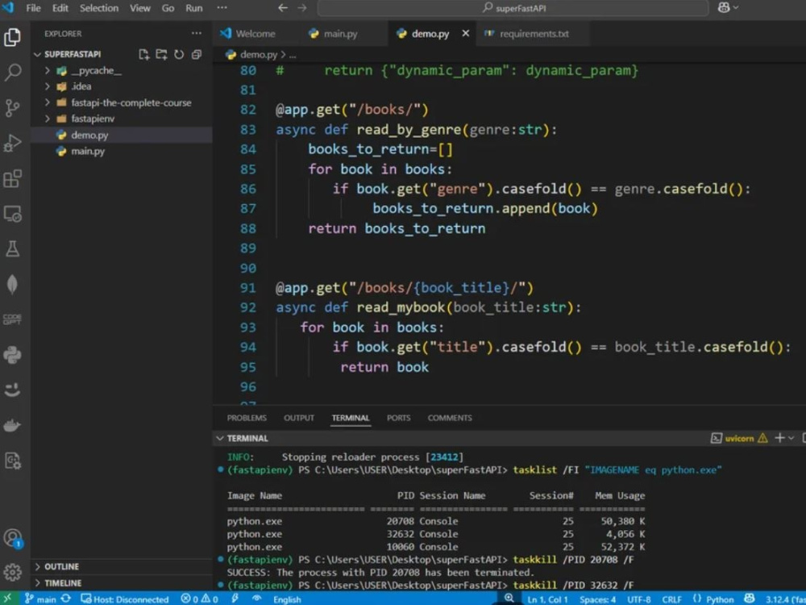Open the Selection menu
The height and width of the screenshot is (605, 806).
tap(98, 8)
